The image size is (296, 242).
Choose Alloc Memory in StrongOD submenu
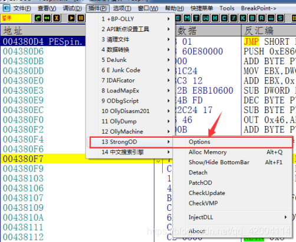[x=232, y=152]
